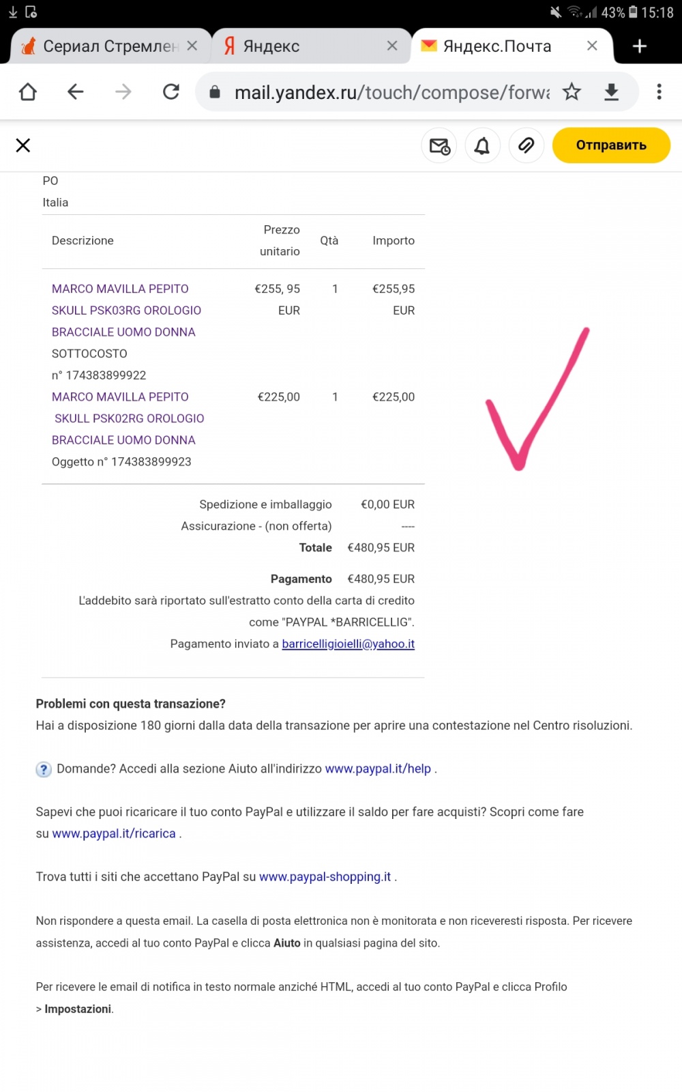This screenshot has height=1092, width=682.
Task: Reload the current page
Action: pyautogui.click(x=171, y=91)
